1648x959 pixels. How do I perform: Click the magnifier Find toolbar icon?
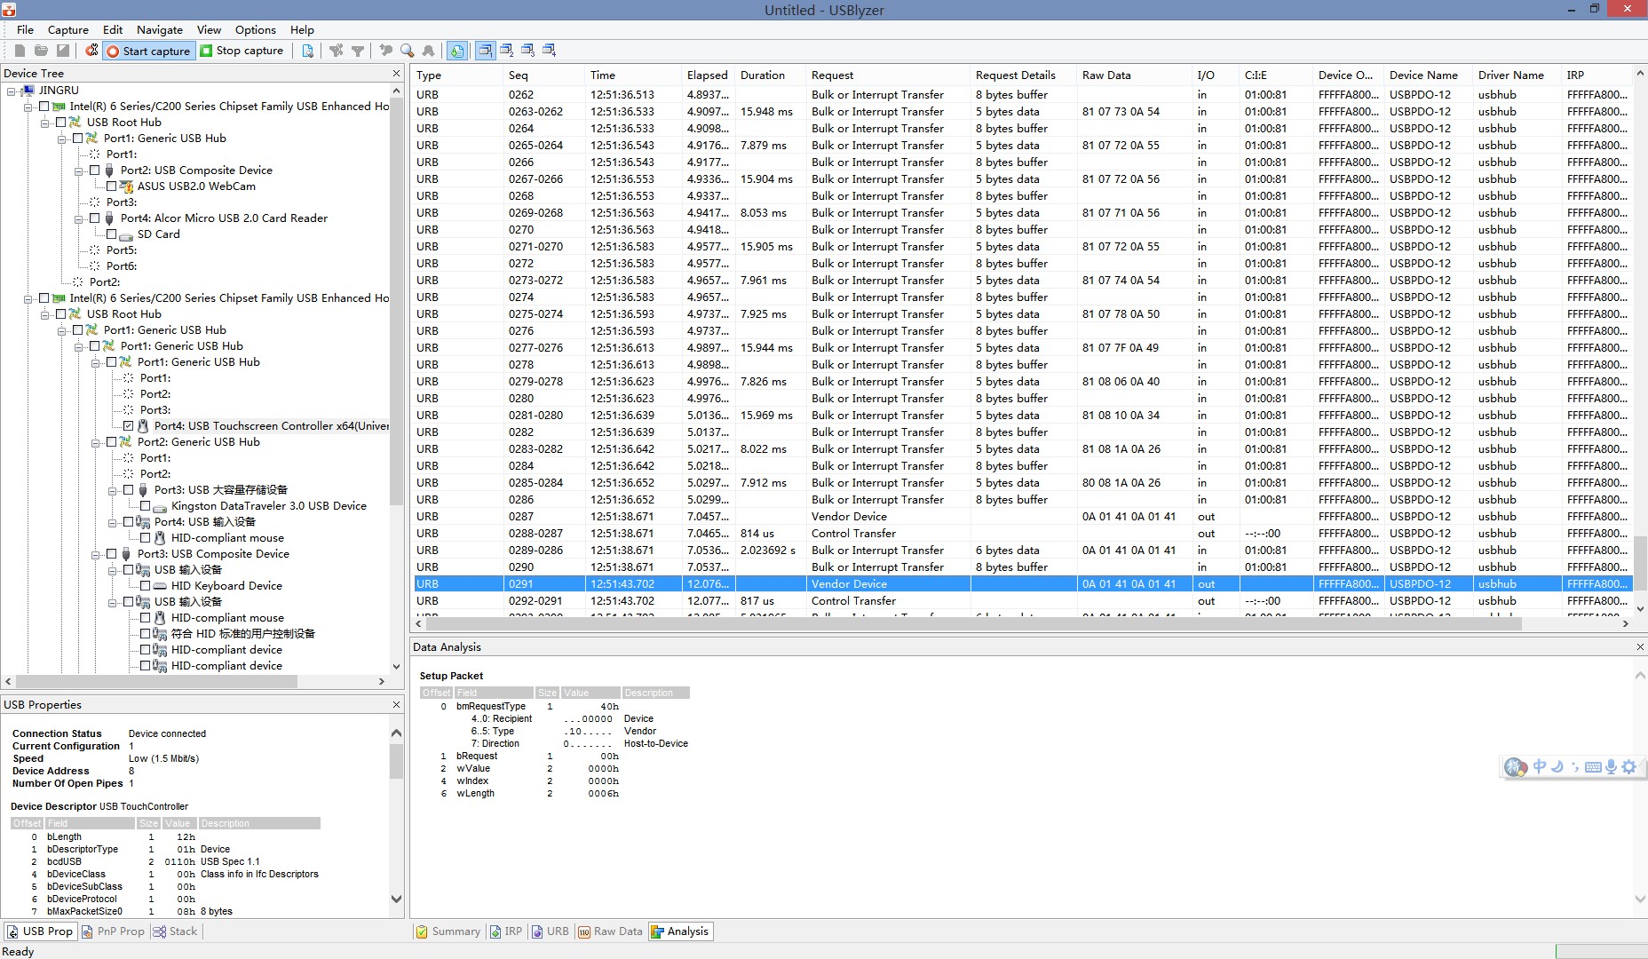click(407, 51)
